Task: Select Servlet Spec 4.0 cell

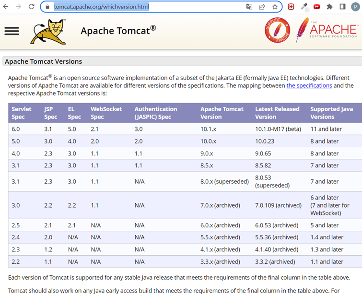Action: (x=16, y=153)
